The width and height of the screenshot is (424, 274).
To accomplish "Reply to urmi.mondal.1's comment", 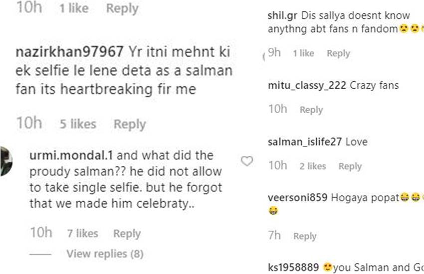I will click(x=127, y=233).
